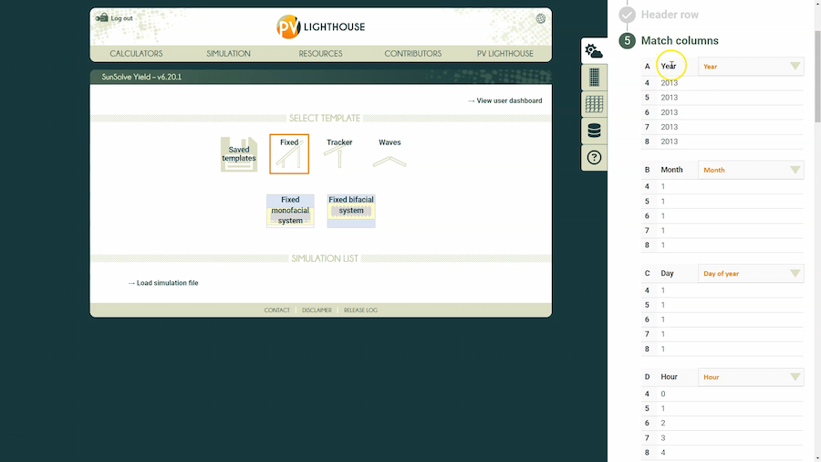This screenshot has width=821, height=462.
Task: Click the Header row step label
Action: (670, 15)
